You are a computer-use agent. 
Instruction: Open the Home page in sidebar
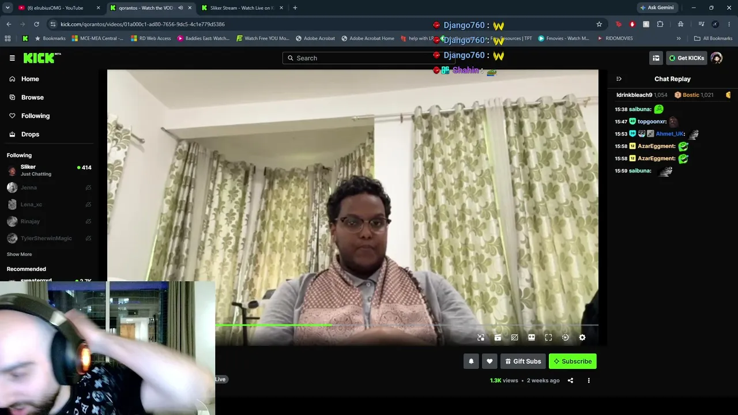(30, 79)
